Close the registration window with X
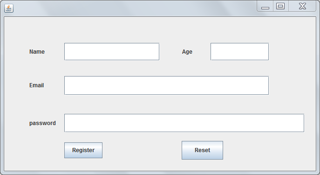 [302, 6]
